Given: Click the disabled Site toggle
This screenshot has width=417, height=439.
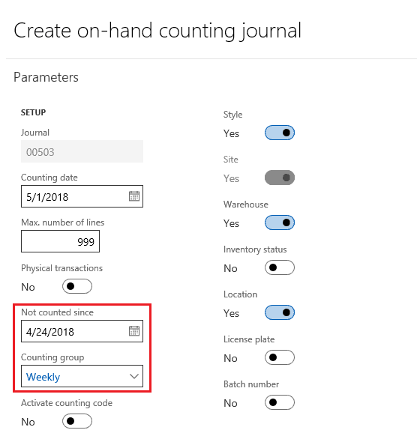Looking at the screenshot, I should [x=280, y=178].
